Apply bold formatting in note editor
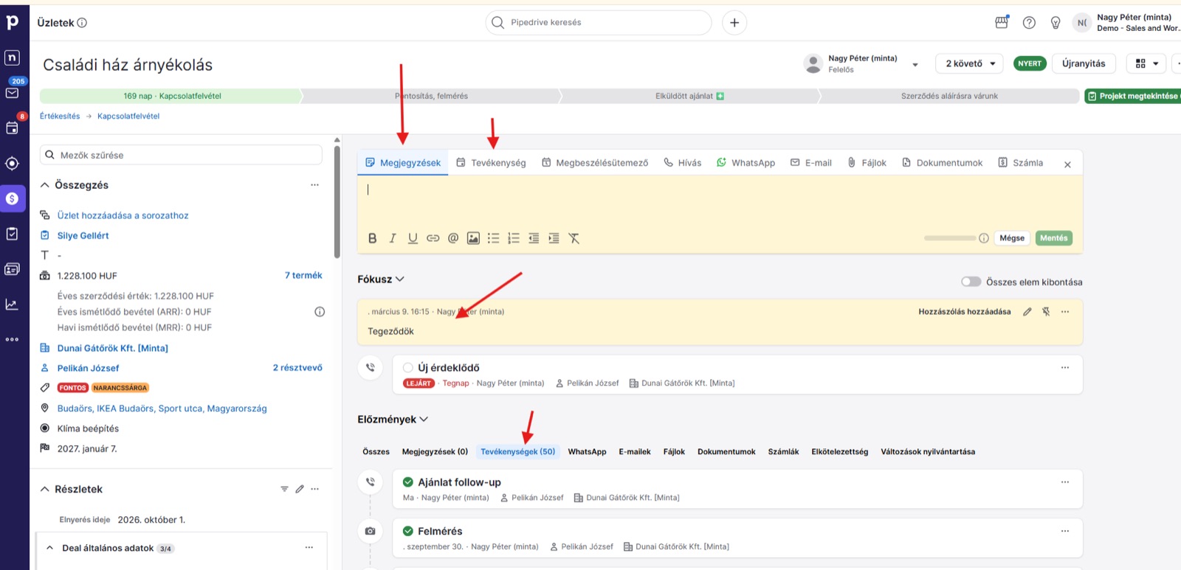The image size is (1181, 570). [372, 238]
